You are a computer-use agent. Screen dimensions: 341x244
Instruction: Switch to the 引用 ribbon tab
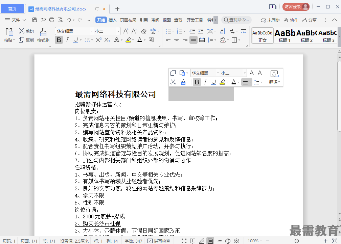143,20
